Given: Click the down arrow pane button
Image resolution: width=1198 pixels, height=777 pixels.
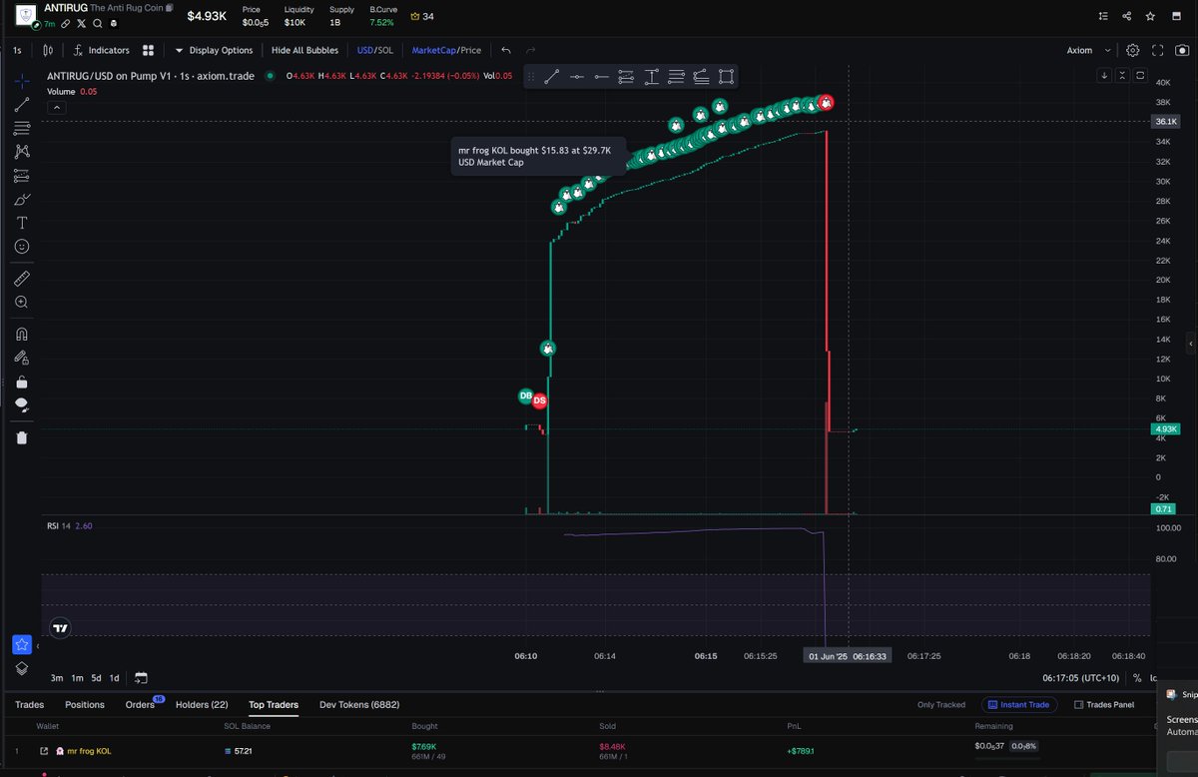Looking at the screenshot, I should coord(1104,75).
